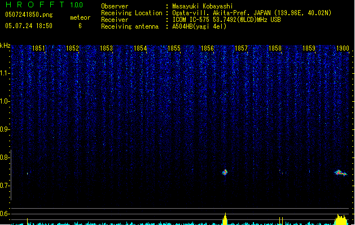
Task: Click the 1856 time marker
Action: (x=207, y=48)
